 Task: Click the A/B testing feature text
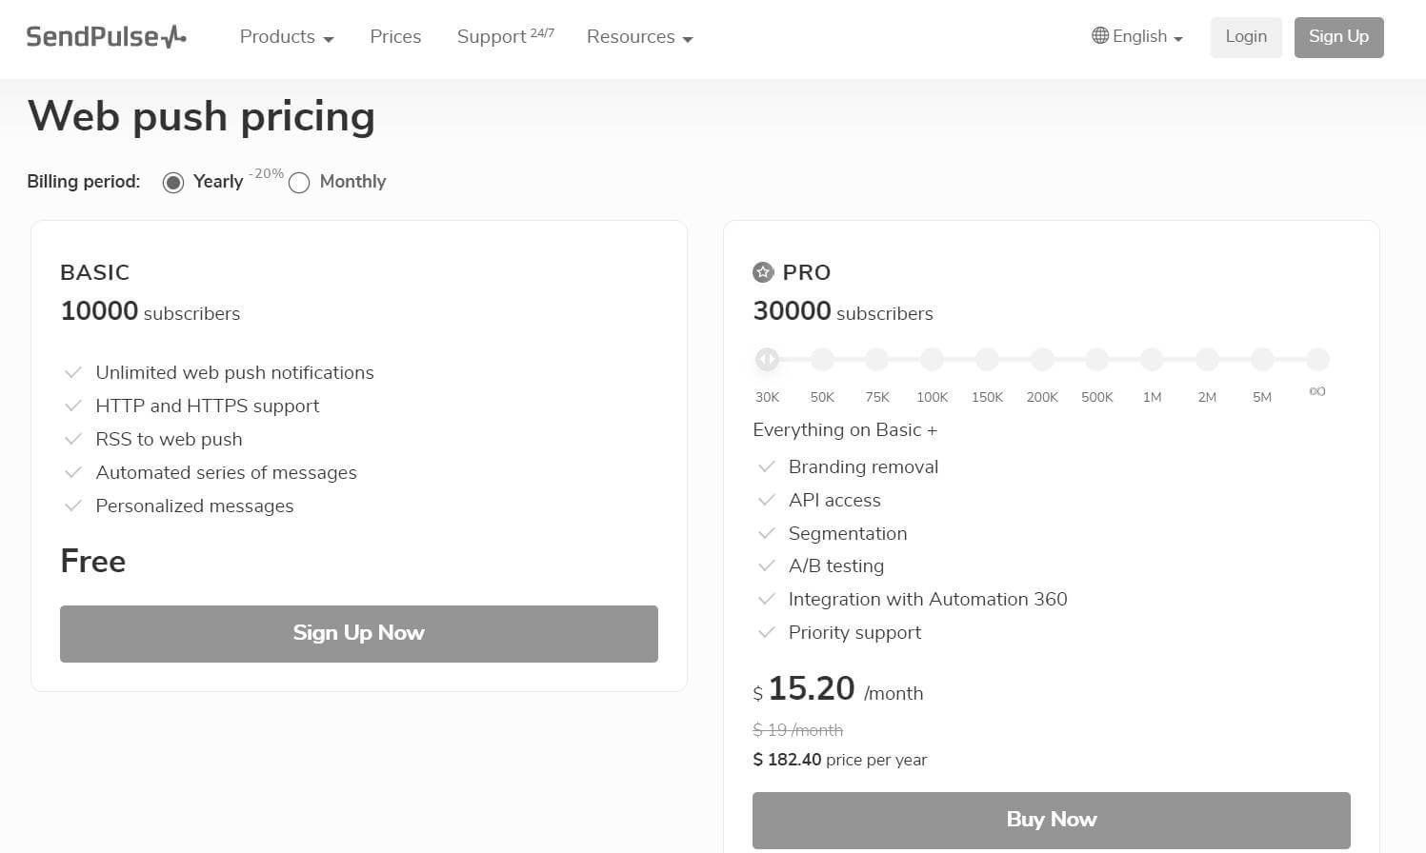pyautogui.click(x=836, y=565)
